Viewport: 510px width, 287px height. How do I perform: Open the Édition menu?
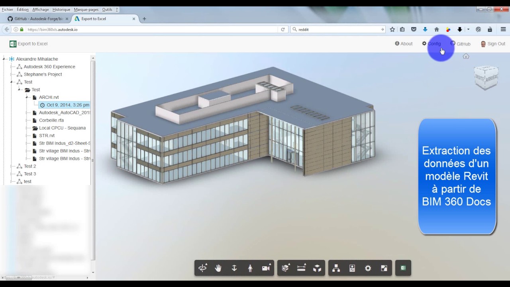coord(23,10)
